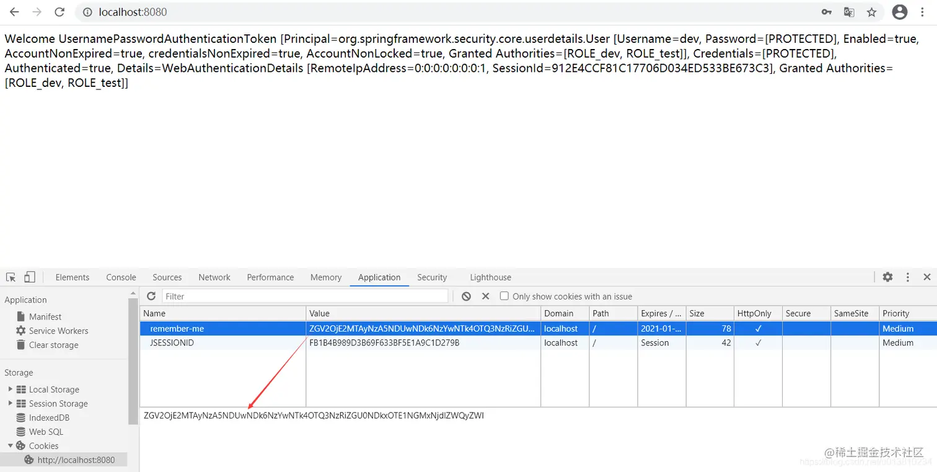Clear all cookies with the block icon

tap(466, 296)
